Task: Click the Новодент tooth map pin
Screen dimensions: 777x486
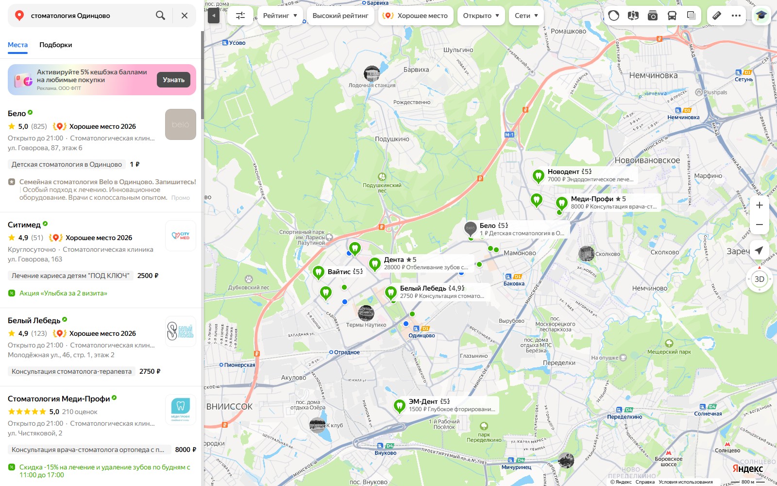Action: coord(538,176)
